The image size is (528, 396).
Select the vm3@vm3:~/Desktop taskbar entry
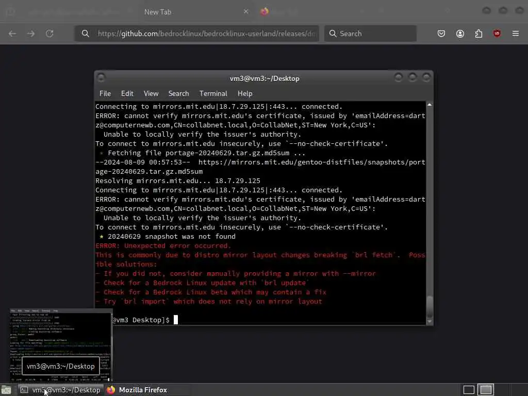point(61,390)
